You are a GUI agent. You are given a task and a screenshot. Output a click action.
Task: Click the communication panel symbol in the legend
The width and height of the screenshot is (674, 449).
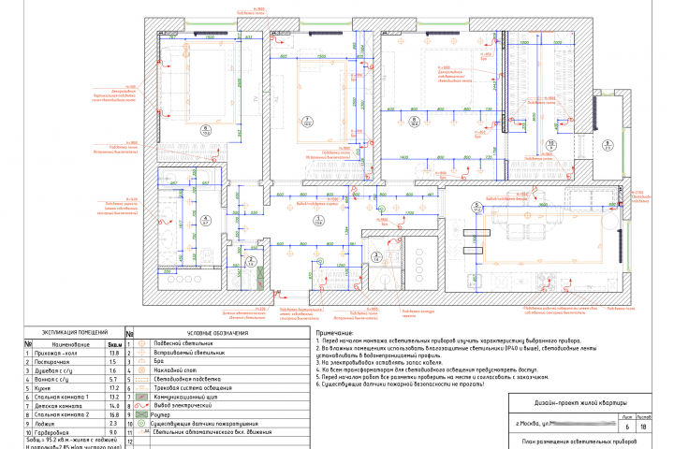pos(142,397)
